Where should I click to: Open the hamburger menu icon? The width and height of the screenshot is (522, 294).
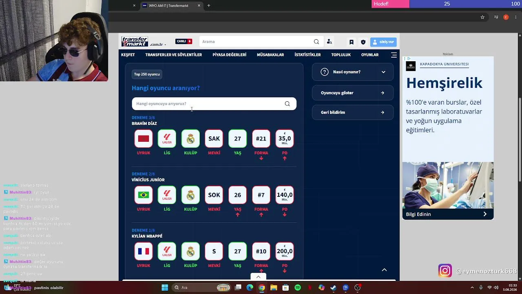click(x=394, y=55)
